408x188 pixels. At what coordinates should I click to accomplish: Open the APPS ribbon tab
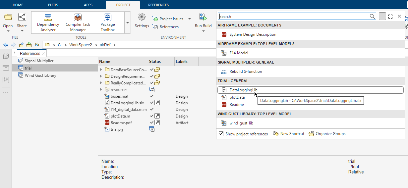(x=88, y=5)
